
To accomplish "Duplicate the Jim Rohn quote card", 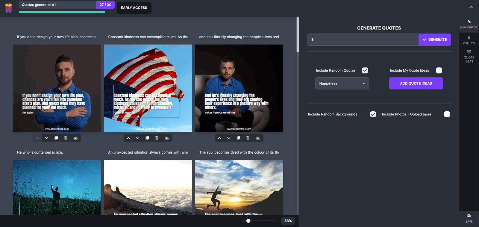I will (x=56, y=138).
